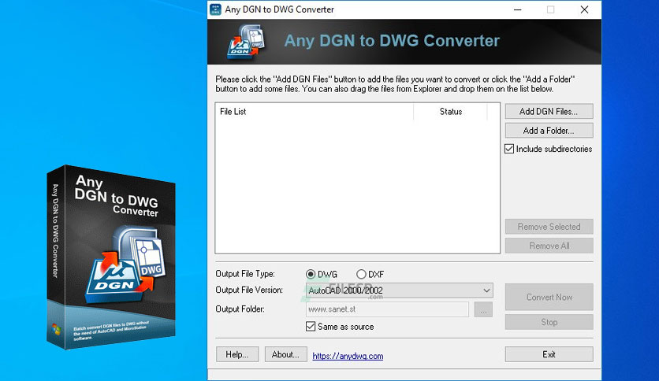Click the app icon in the title bar
Screen dimensions: 659x381
[216, 9]
